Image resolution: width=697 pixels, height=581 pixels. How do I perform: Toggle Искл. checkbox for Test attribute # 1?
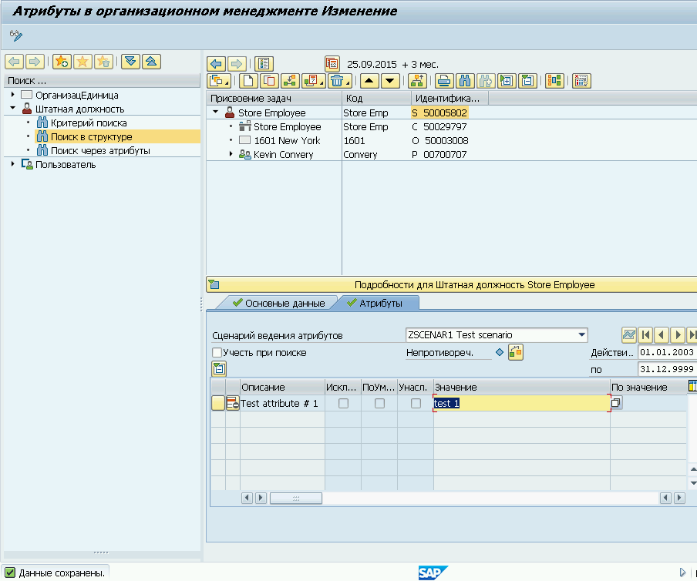pyautogui.click(x=343, y=403)
